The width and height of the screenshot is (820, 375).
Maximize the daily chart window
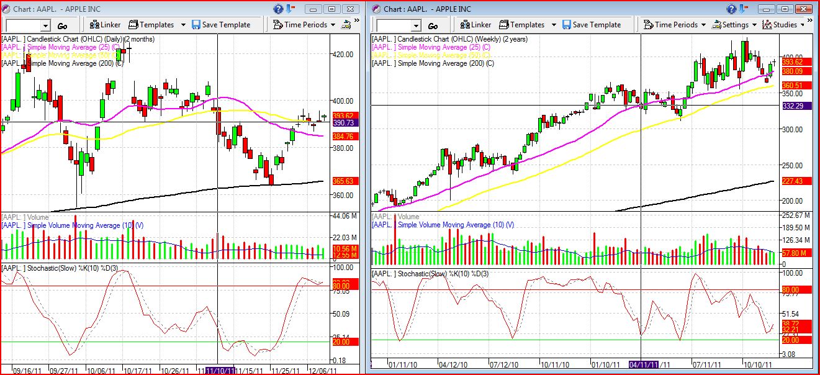click(332, 9)
